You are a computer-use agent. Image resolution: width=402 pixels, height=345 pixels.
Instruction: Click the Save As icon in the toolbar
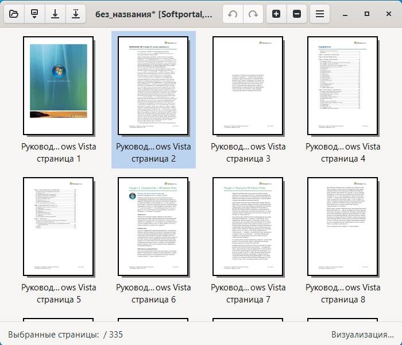click(76, 14)
